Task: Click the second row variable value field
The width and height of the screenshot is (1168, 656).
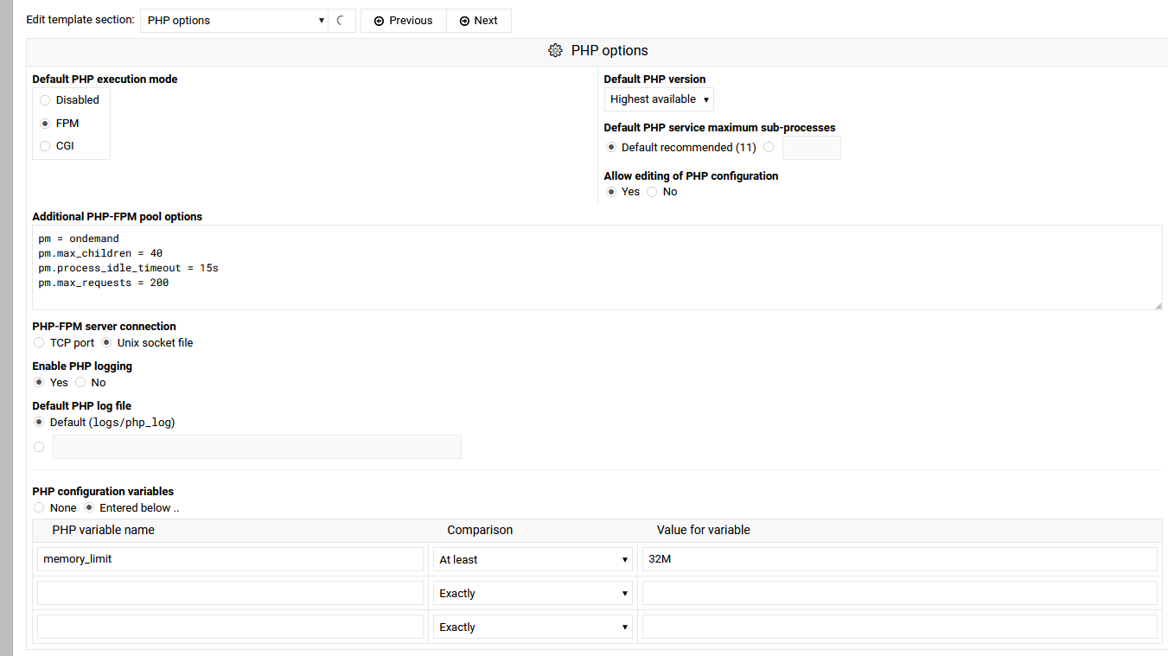Action: coord(900,593)
